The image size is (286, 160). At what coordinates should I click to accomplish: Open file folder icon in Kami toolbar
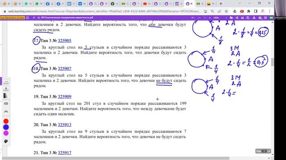231,18
